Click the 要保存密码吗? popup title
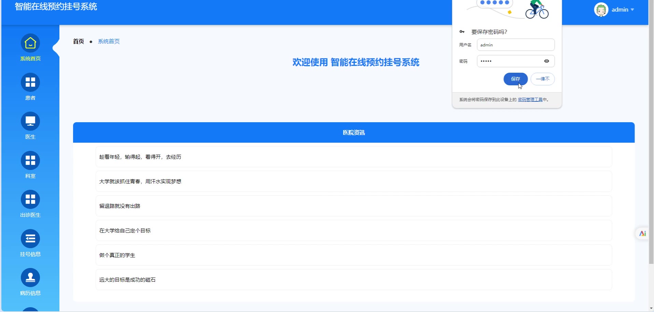 pyautogui.click(x=489, y=32)
